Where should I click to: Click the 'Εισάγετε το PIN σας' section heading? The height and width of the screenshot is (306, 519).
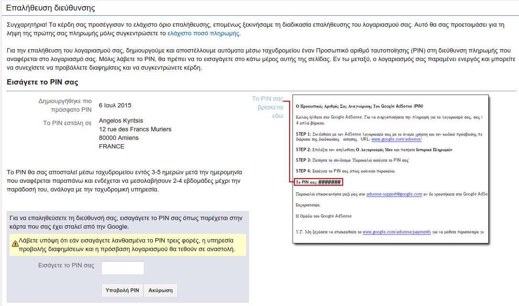point(43,82)
